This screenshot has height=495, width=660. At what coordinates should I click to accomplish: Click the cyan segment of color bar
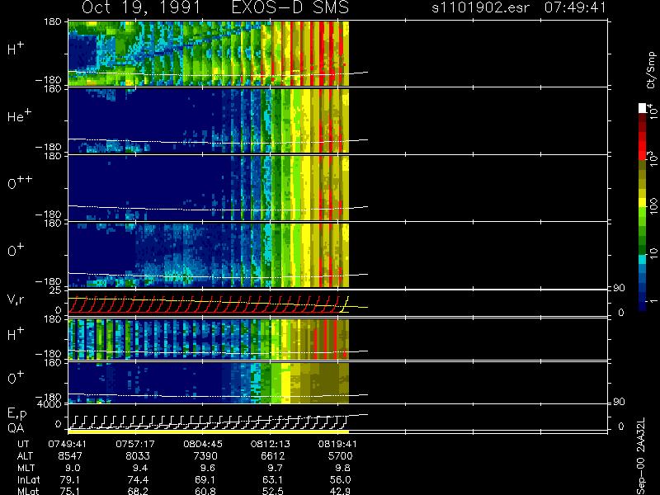(x=643, y=260)
